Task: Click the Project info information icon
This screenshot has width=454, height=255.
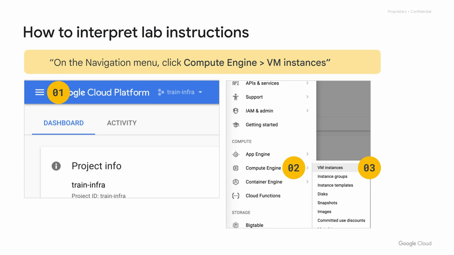Action: [56, 166]
